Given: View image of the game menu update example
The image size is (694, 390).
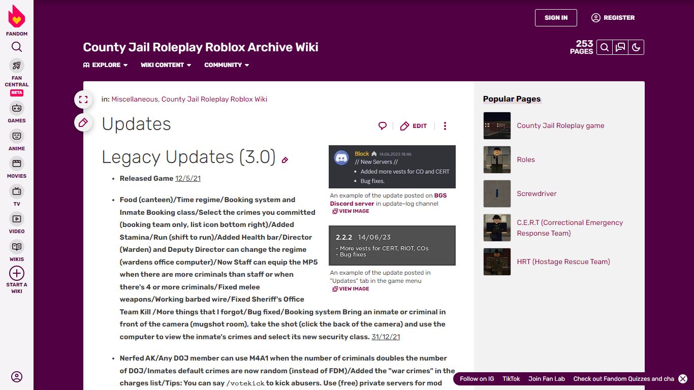Looking at the screenshot, I should click(351, 289).
